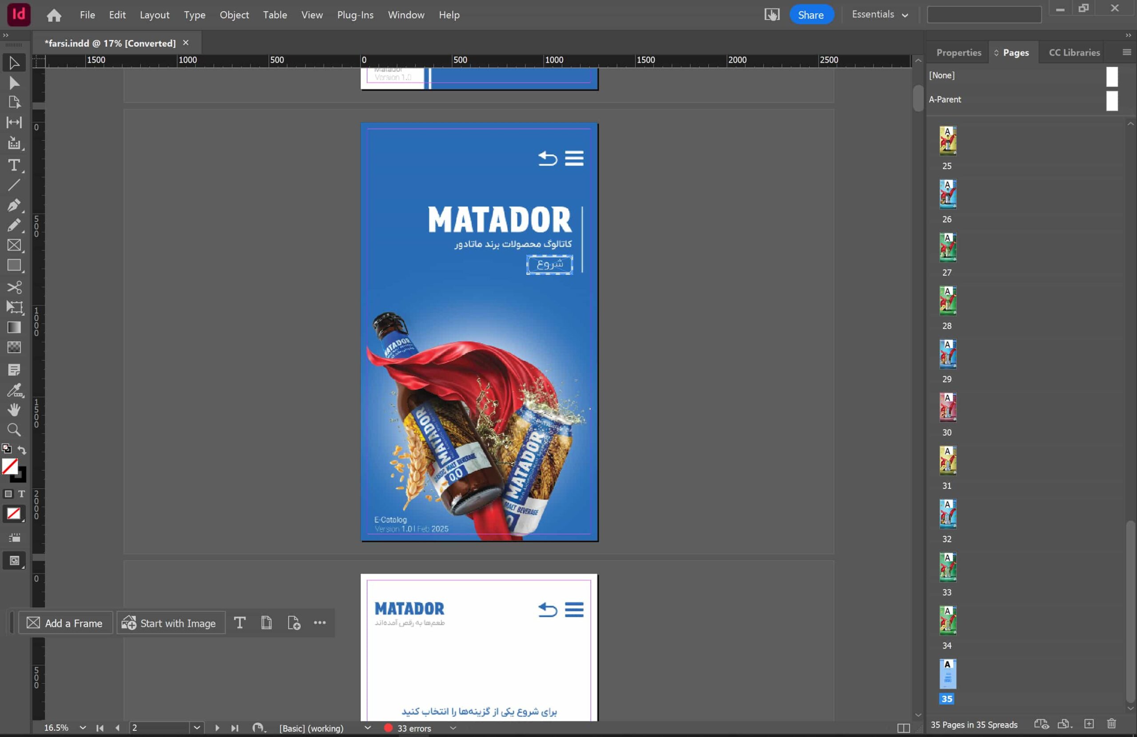
Task: Open the preflight errors dropdown arrow
Action: [x=453, y=728]
